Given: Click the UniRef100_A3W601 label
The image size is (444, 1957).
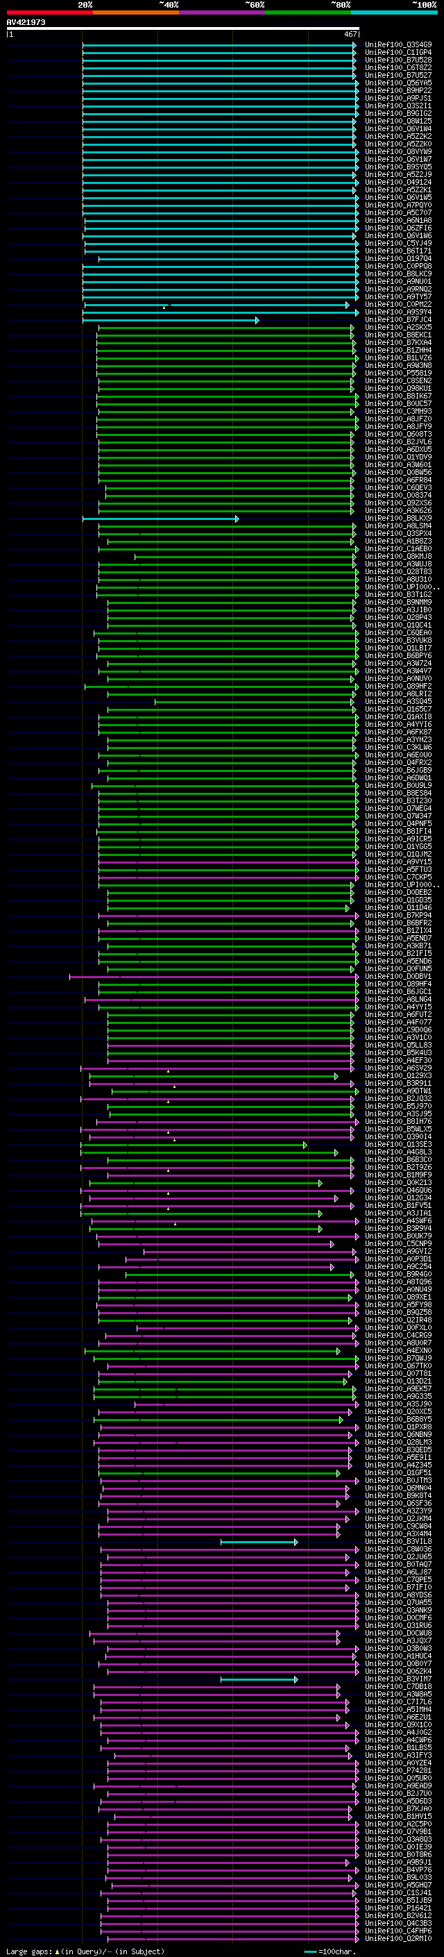Looking at the screenshot, I should point(398,465).
